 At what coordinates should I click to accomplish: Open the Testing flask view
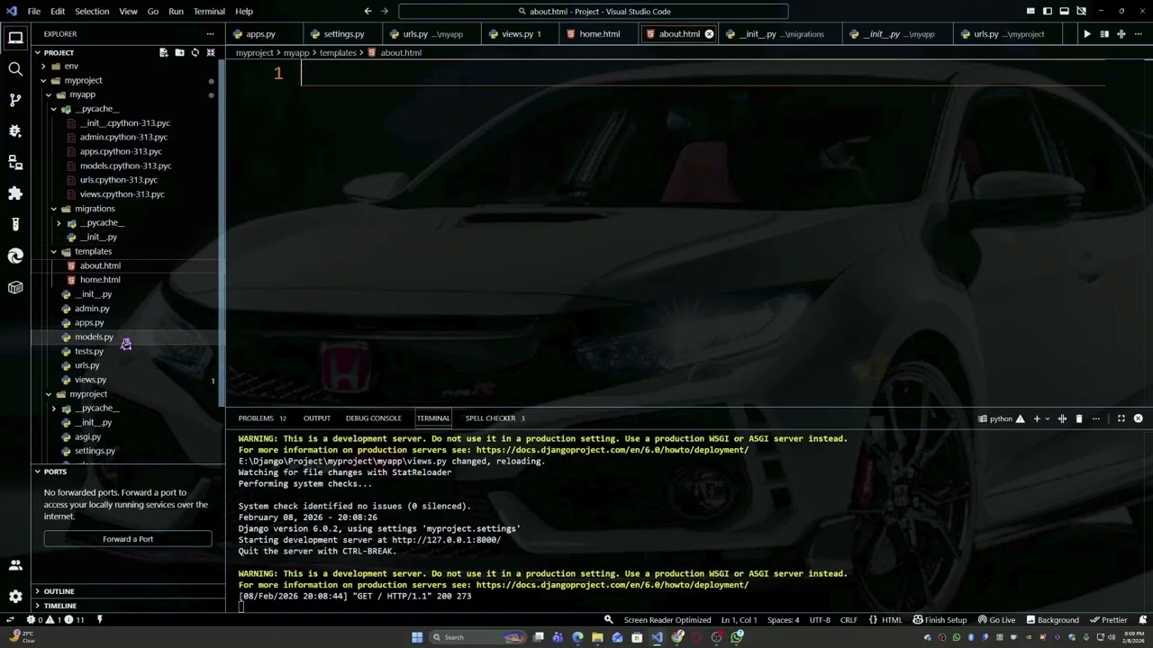click(15, 225)
